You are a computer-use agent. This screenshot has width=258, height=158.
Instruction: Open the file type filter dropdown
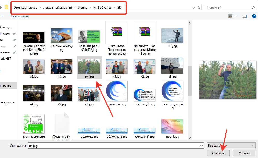[x=231, y=146]
